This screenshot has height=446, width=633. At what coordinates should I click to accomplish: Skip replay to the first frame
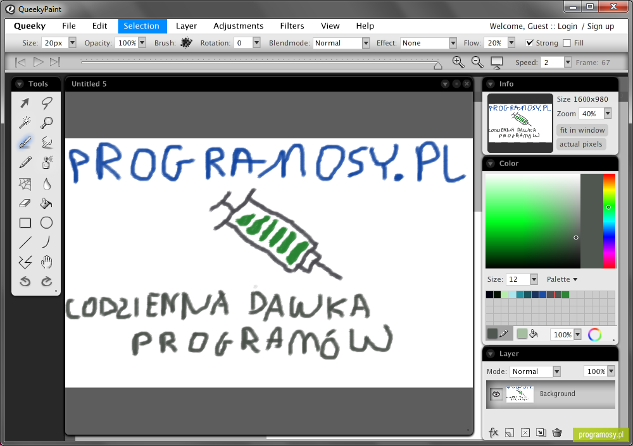20,62
